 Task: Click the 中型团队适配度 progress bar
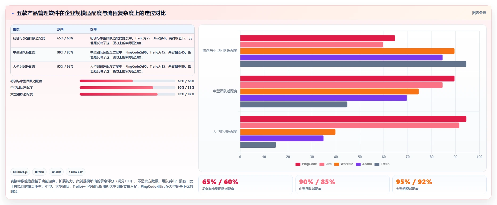127,88
